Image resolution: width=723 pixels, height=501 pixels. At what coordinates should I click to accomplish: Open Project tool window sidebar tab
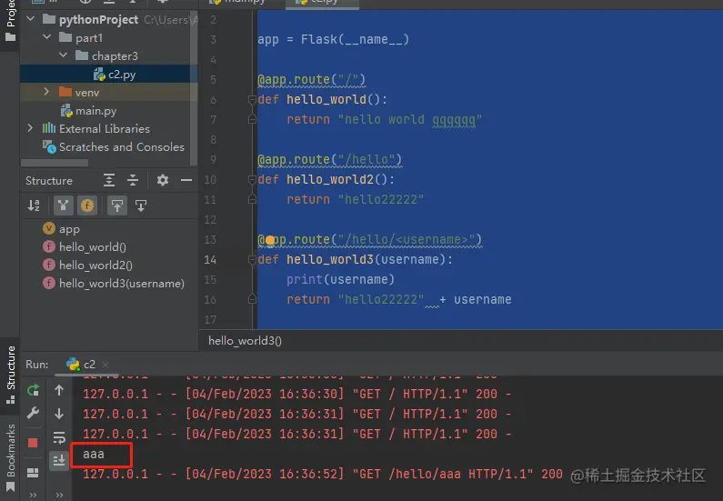click(10, 21)
